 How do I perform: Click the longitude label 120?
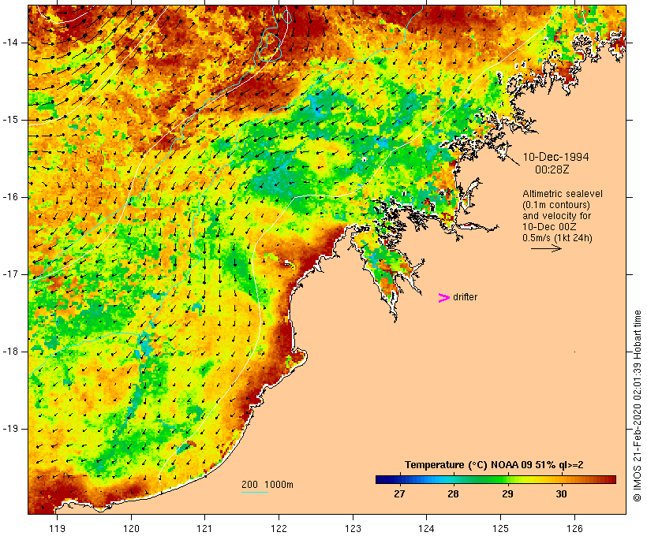[x=131, y=528]
